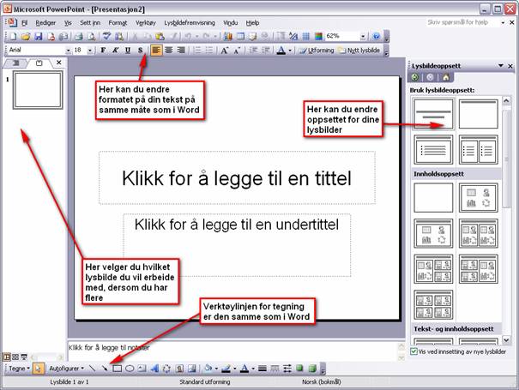Click the select objects pointer tool
The width and height of the screenshot is (519, 390).
tap(39, 369)
